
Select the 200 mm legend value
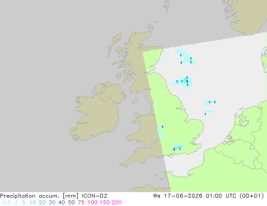(x=117, y=203)
